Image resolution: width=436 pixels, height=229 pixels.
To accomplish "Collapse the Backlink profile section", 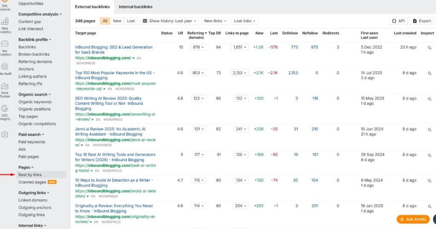I will click(35, 40).
